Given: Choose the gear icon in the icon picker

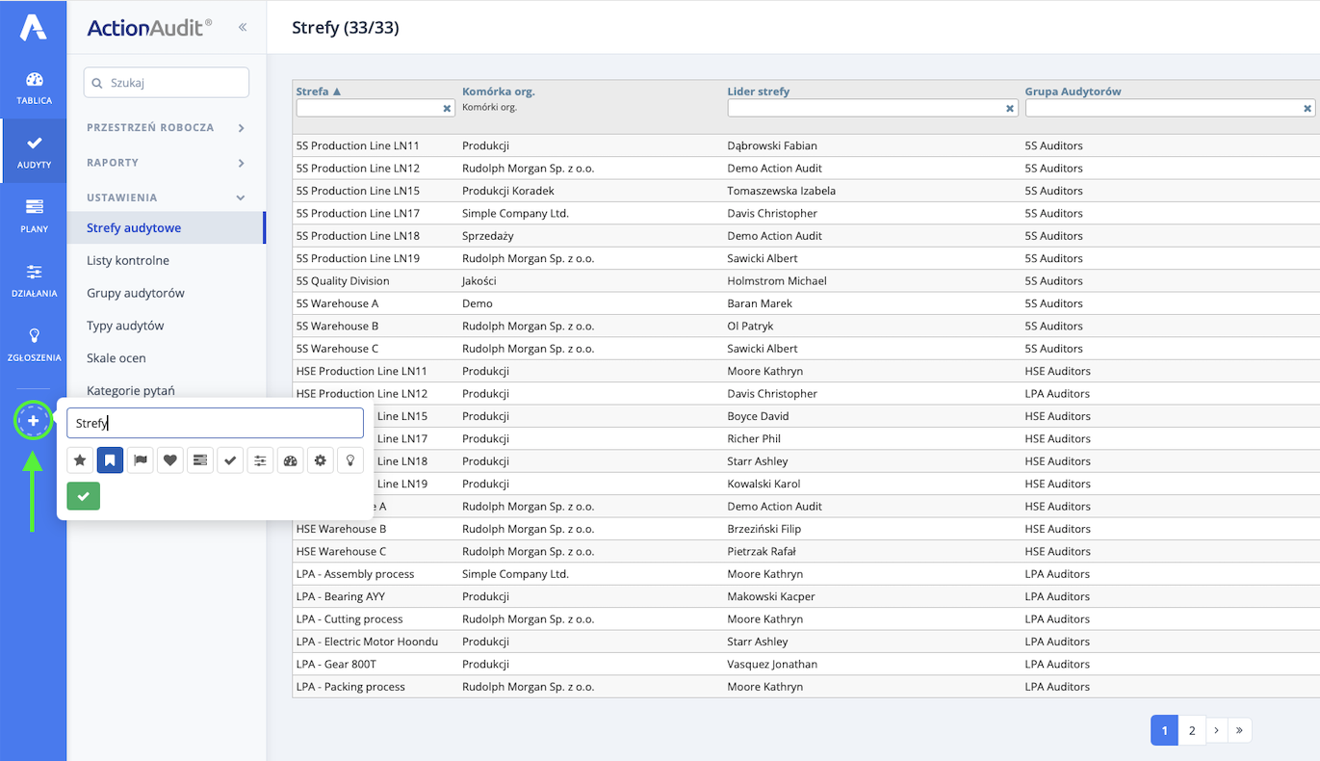Looking at the screenshot, I should point(321,460).
